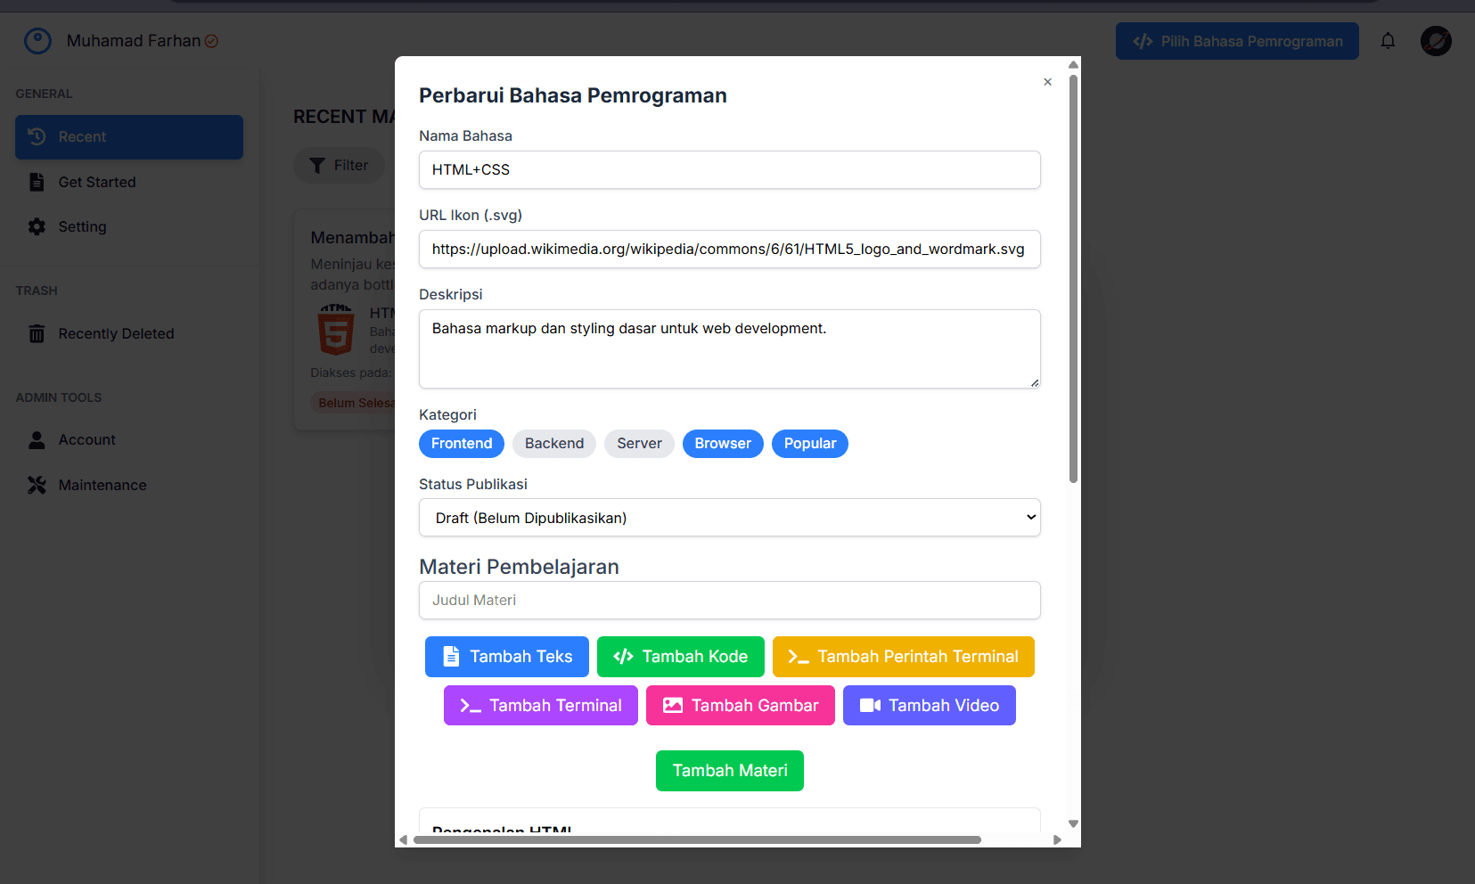Click the Recently Deleted trash icon

click(37, 333)
